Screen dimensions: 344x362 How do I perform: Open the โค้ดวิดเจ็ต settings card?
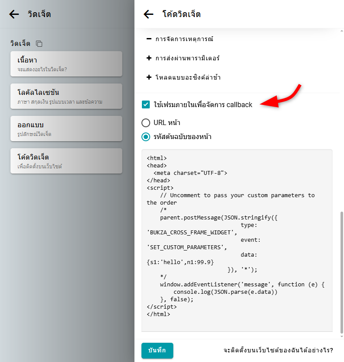point(66,161)
